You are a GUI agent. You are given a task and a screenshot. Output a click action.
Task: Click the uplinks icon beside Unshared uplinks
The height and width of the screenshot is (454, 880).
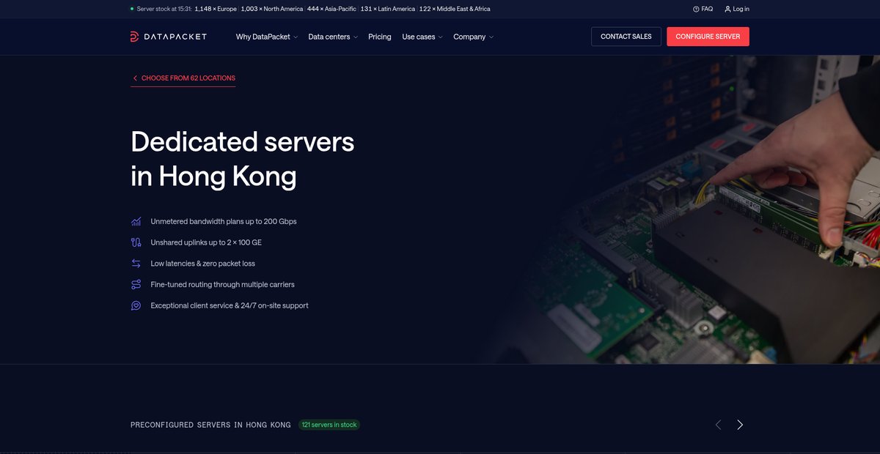click(136, 242)
